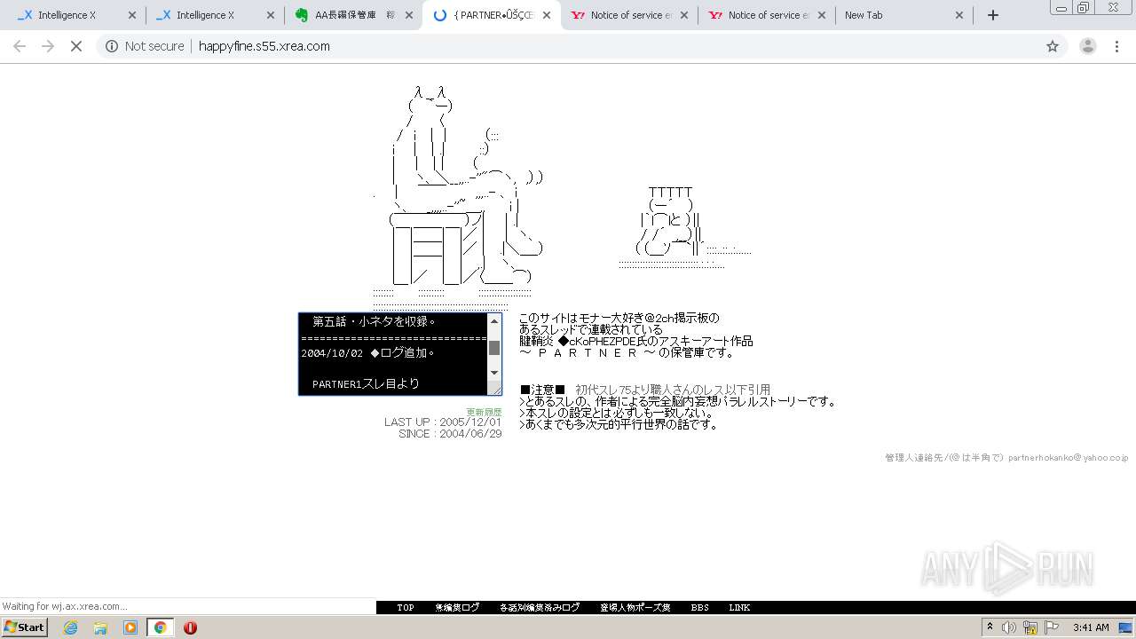Click the 3:41 AM clock
The height and width of the screenshot is (639, 1136).
click(x=1091, y=627)
